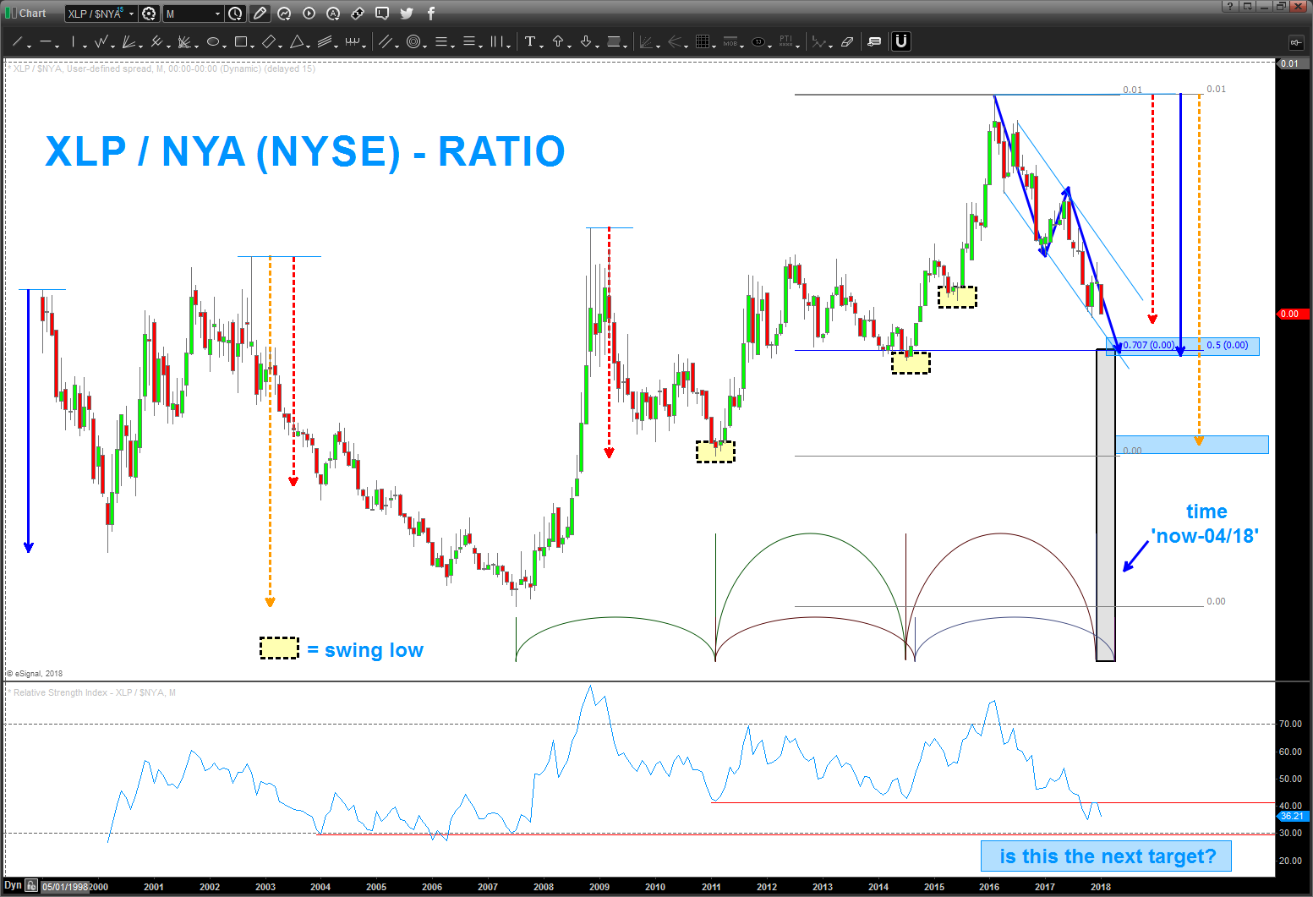This screenshot has width=1313, height=897.
Task: Select the XLP / NYA (NYSE) - RATIO title text
Action: point(305,152)
